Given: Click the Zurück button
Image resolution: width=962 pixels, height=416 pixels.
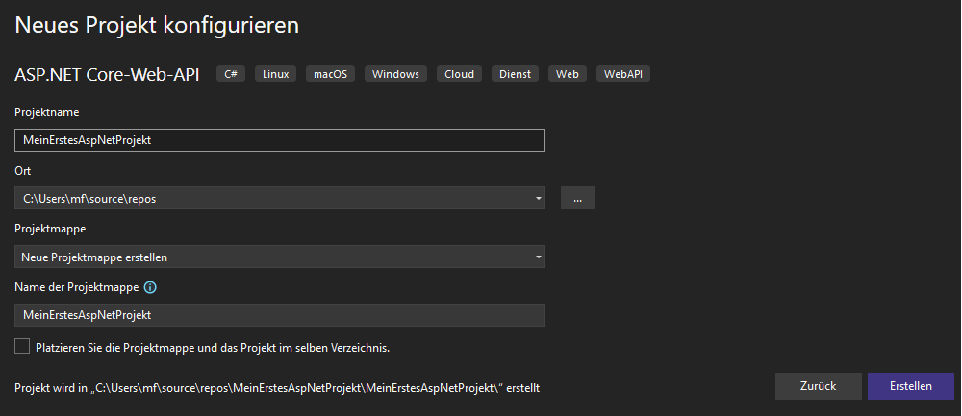Looking at the screenshot, I should [x=819, y=386].
